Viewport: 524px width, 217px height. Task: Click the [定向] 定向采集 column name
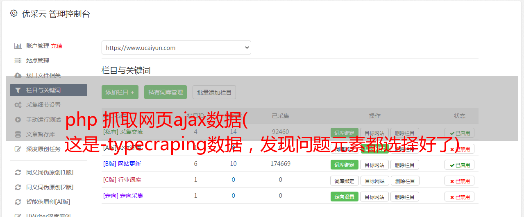(123, 196)
